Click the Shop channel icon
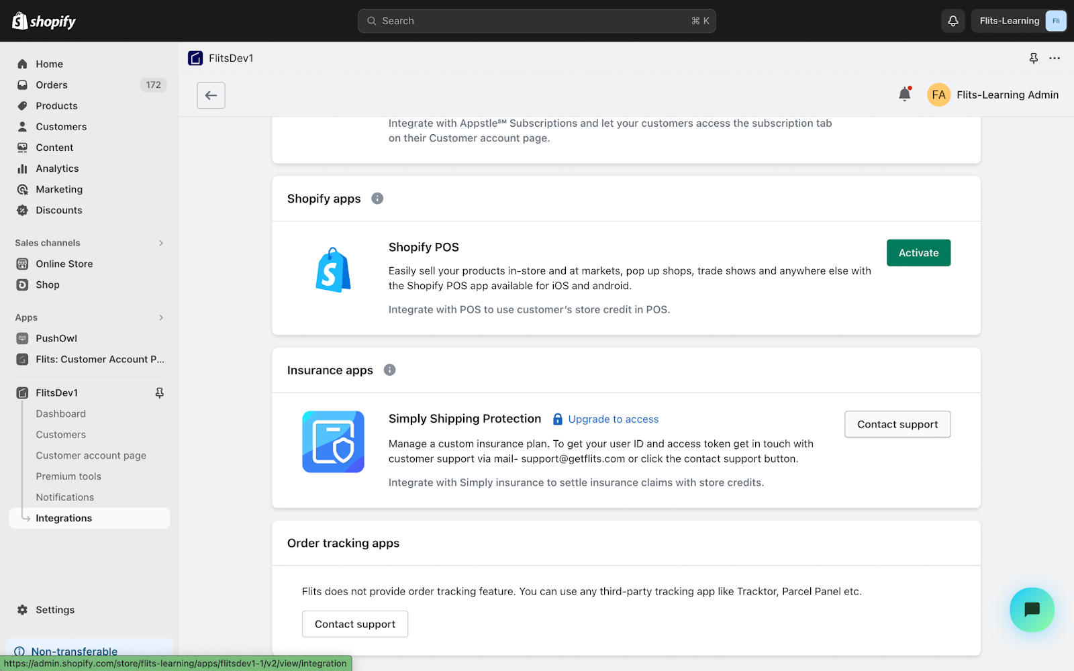1074x671 pixels. coord(22,285)
